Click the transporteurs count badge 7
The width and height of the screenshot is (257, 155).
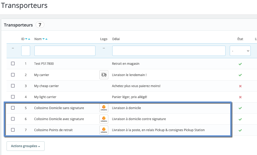[40, 25]
